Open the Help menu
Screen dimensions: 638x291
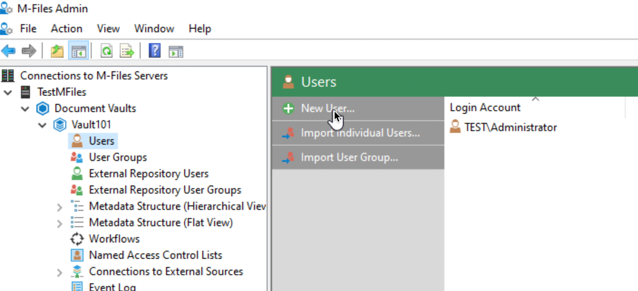pyautogui.click(x=200, y=28)
